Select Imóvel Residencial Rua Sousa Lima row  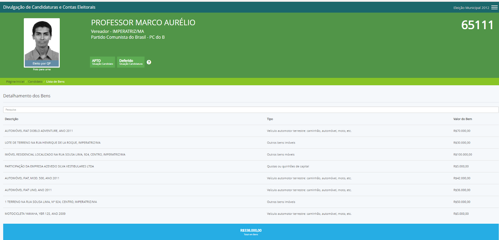(251, 154)
